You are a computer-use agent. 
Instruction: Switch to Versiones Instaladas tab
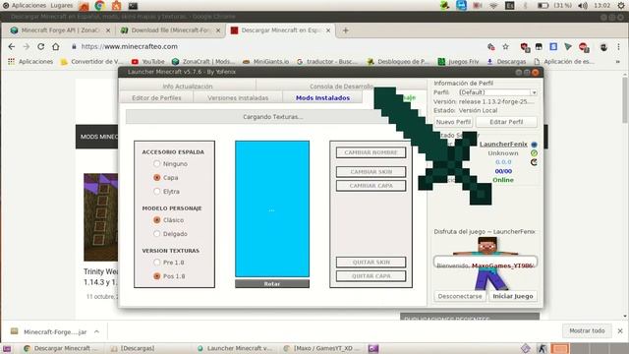coord(238,98)
